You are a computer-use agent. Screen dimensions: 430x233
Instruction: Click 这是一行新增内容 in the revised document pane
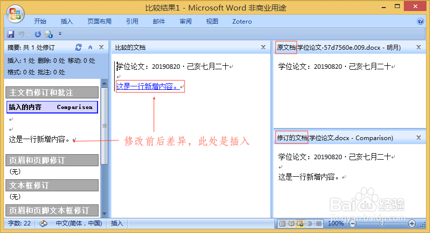click(x=309, y=177)
